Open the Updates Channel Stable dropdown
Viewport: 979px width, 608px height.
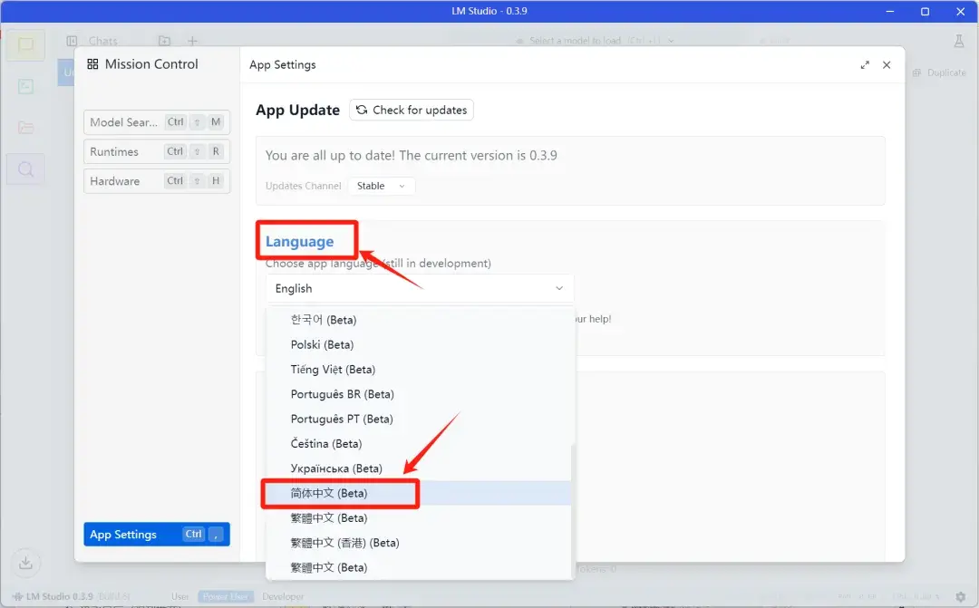[x=381, y=186]
